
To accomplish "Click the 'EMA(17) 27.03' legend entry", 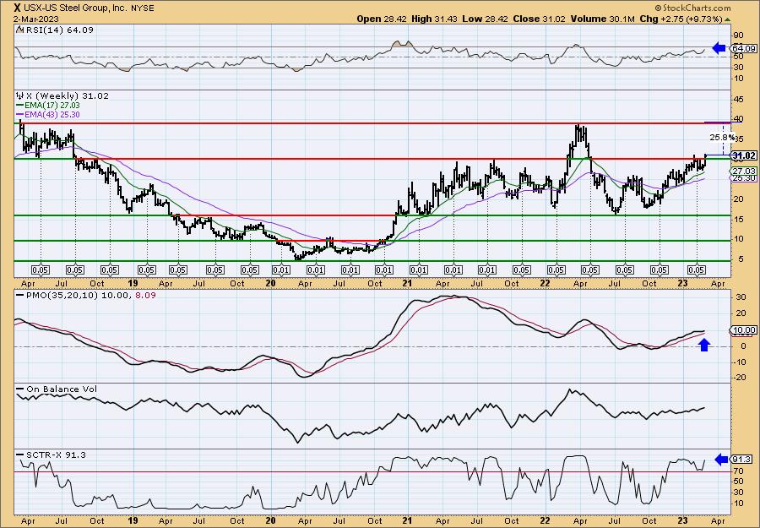I will pyautogui.click(x=48, y=106).
